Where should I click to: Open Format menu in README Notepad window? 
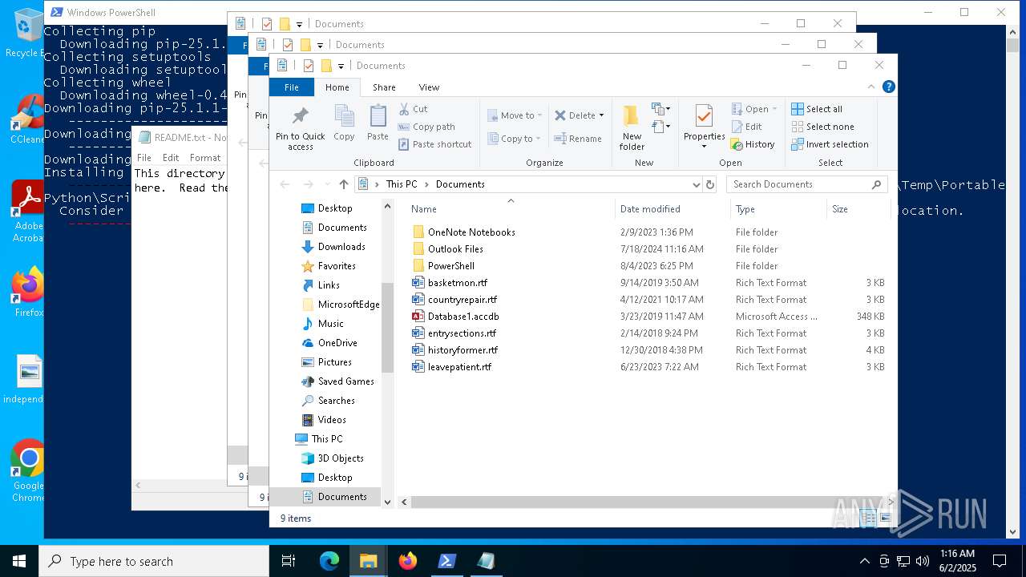(x=205, y=158)
